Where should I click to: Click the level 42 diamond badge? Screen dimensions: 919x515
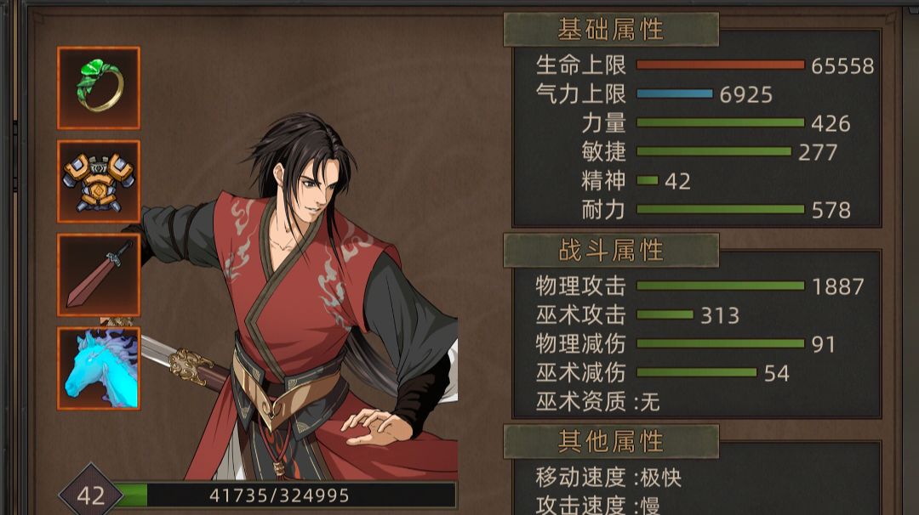click(91, 495)
